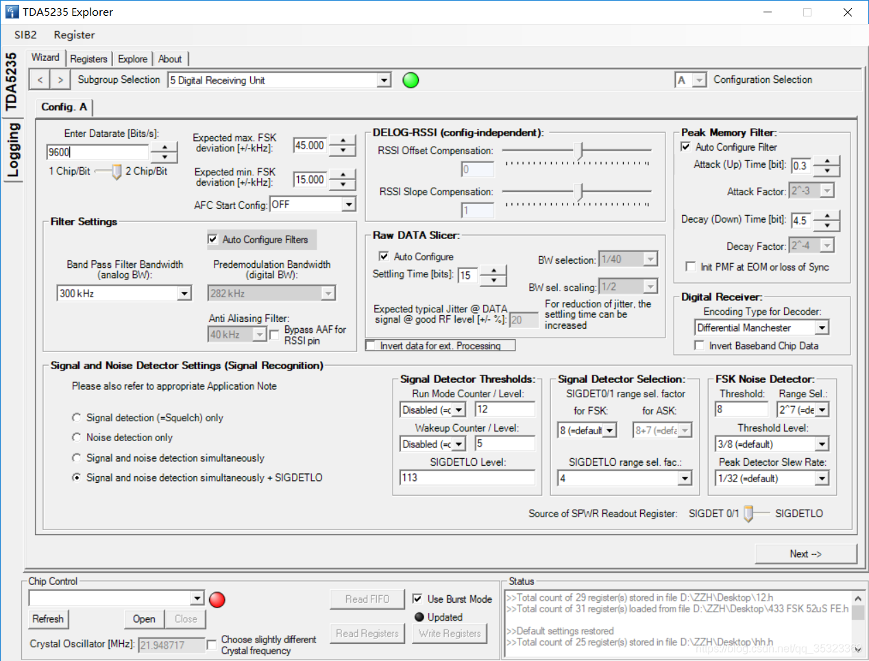Image resolution: width=869 pixels, height=661 pixels.
Task: Open Encoding Type Differential Manchester dropdown
Action: tap(822, 327)
